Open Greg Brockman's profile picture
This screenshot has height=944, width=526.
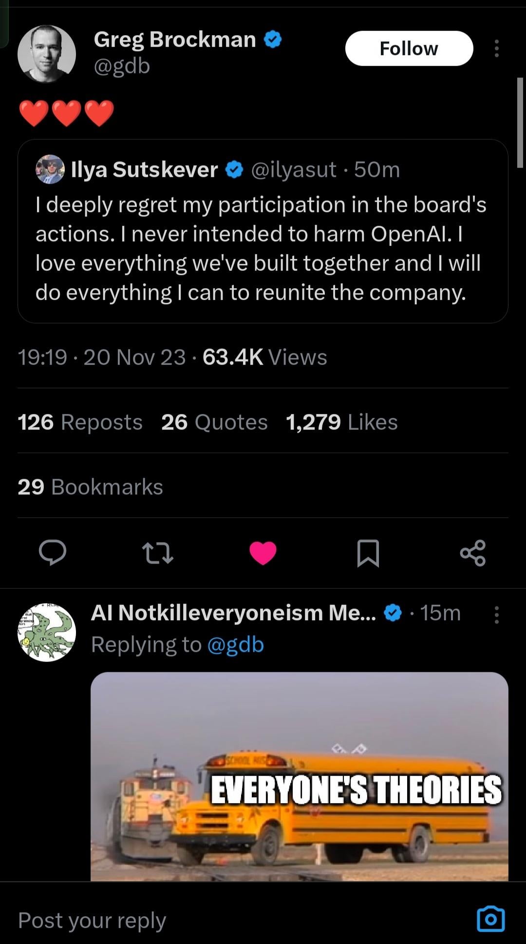47,54
